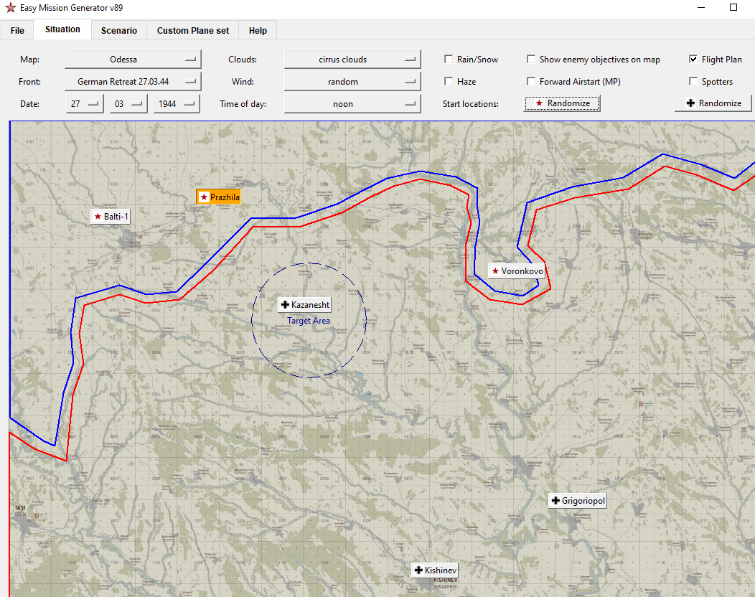Toggle the Spotters checkbox

[693, 81]
